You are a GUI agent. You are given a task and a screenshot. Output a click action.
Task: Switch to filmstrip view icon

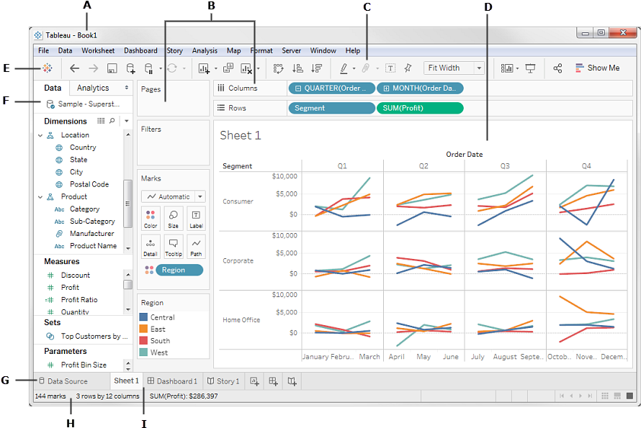coord(617,396)
